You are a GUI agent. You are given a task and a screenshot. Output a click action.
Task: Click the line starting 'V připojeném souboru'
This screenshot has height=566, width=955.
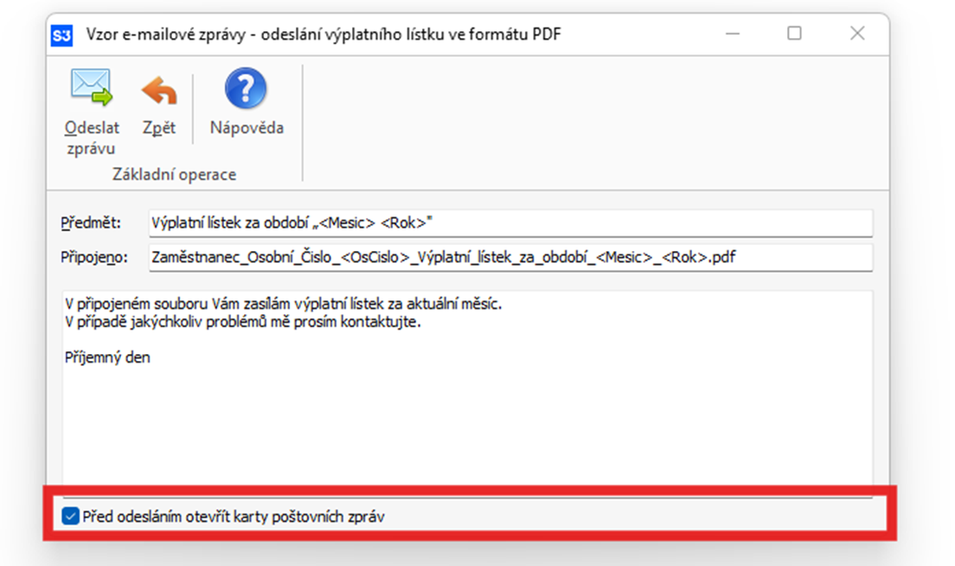tap(283, 305)
